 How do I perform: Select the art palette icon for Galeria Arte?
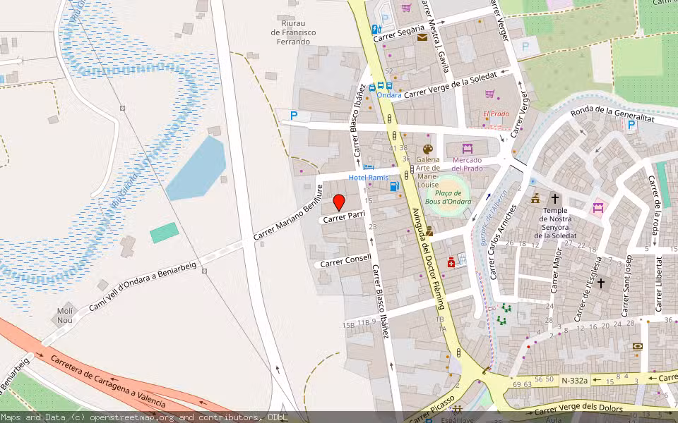click(427, 148)
